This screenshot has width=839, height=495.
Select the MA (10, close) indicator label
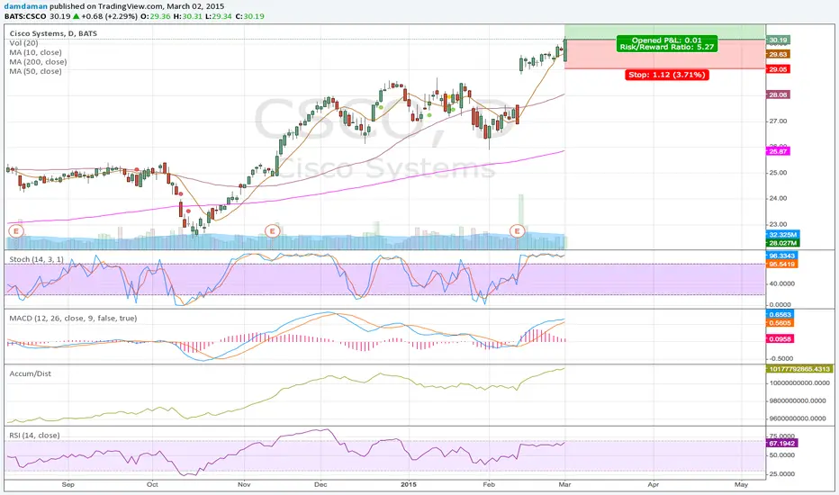point(35,52)
